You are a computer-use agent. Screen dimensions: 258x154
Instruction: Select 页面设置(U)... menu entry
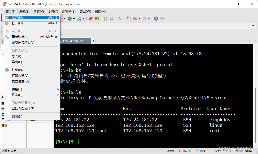pos(32,81)
